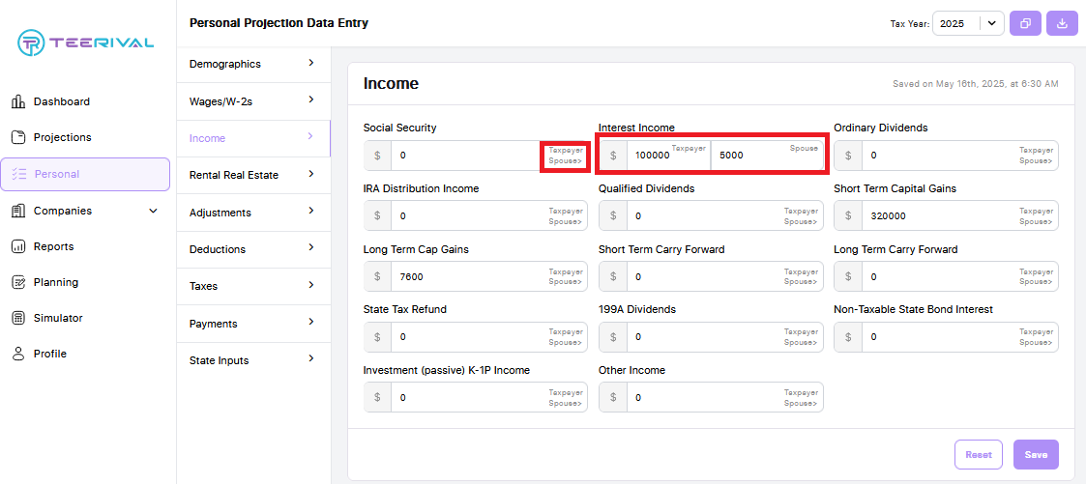Screen dimensions: 1086x484
Task: Click the Companies building icon
Action: [x=18, y=211]
